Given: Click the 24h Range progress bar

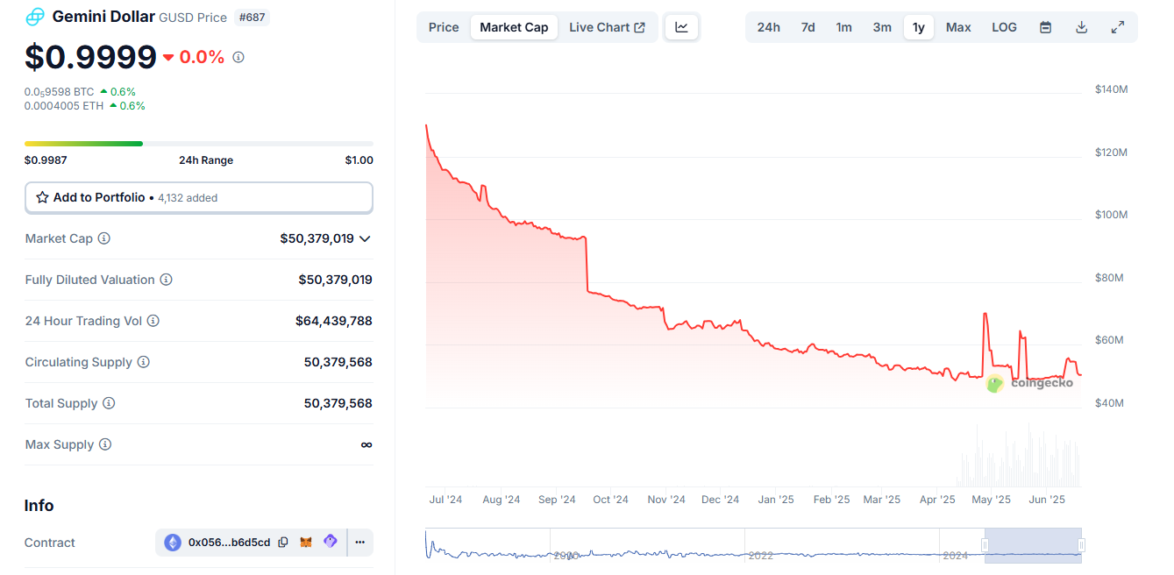Looking at the screenshot, I should [198, 143].
